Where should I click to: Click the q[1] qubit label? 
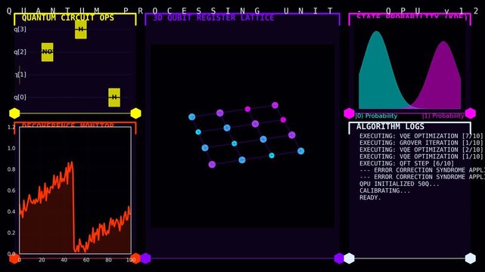point(20,74)
